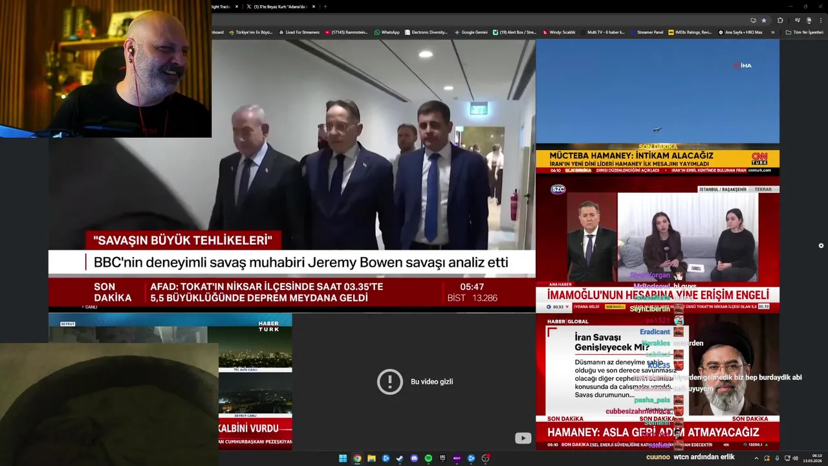
Task: Click the AFAD Tokat deprem ticker text
Action: 267,293
